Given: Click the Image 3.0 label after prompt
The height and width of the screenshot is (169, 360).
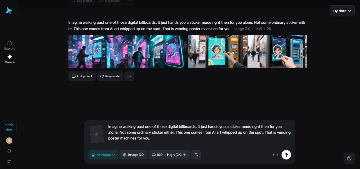Looking at the screenshot, I should point(242,29).
